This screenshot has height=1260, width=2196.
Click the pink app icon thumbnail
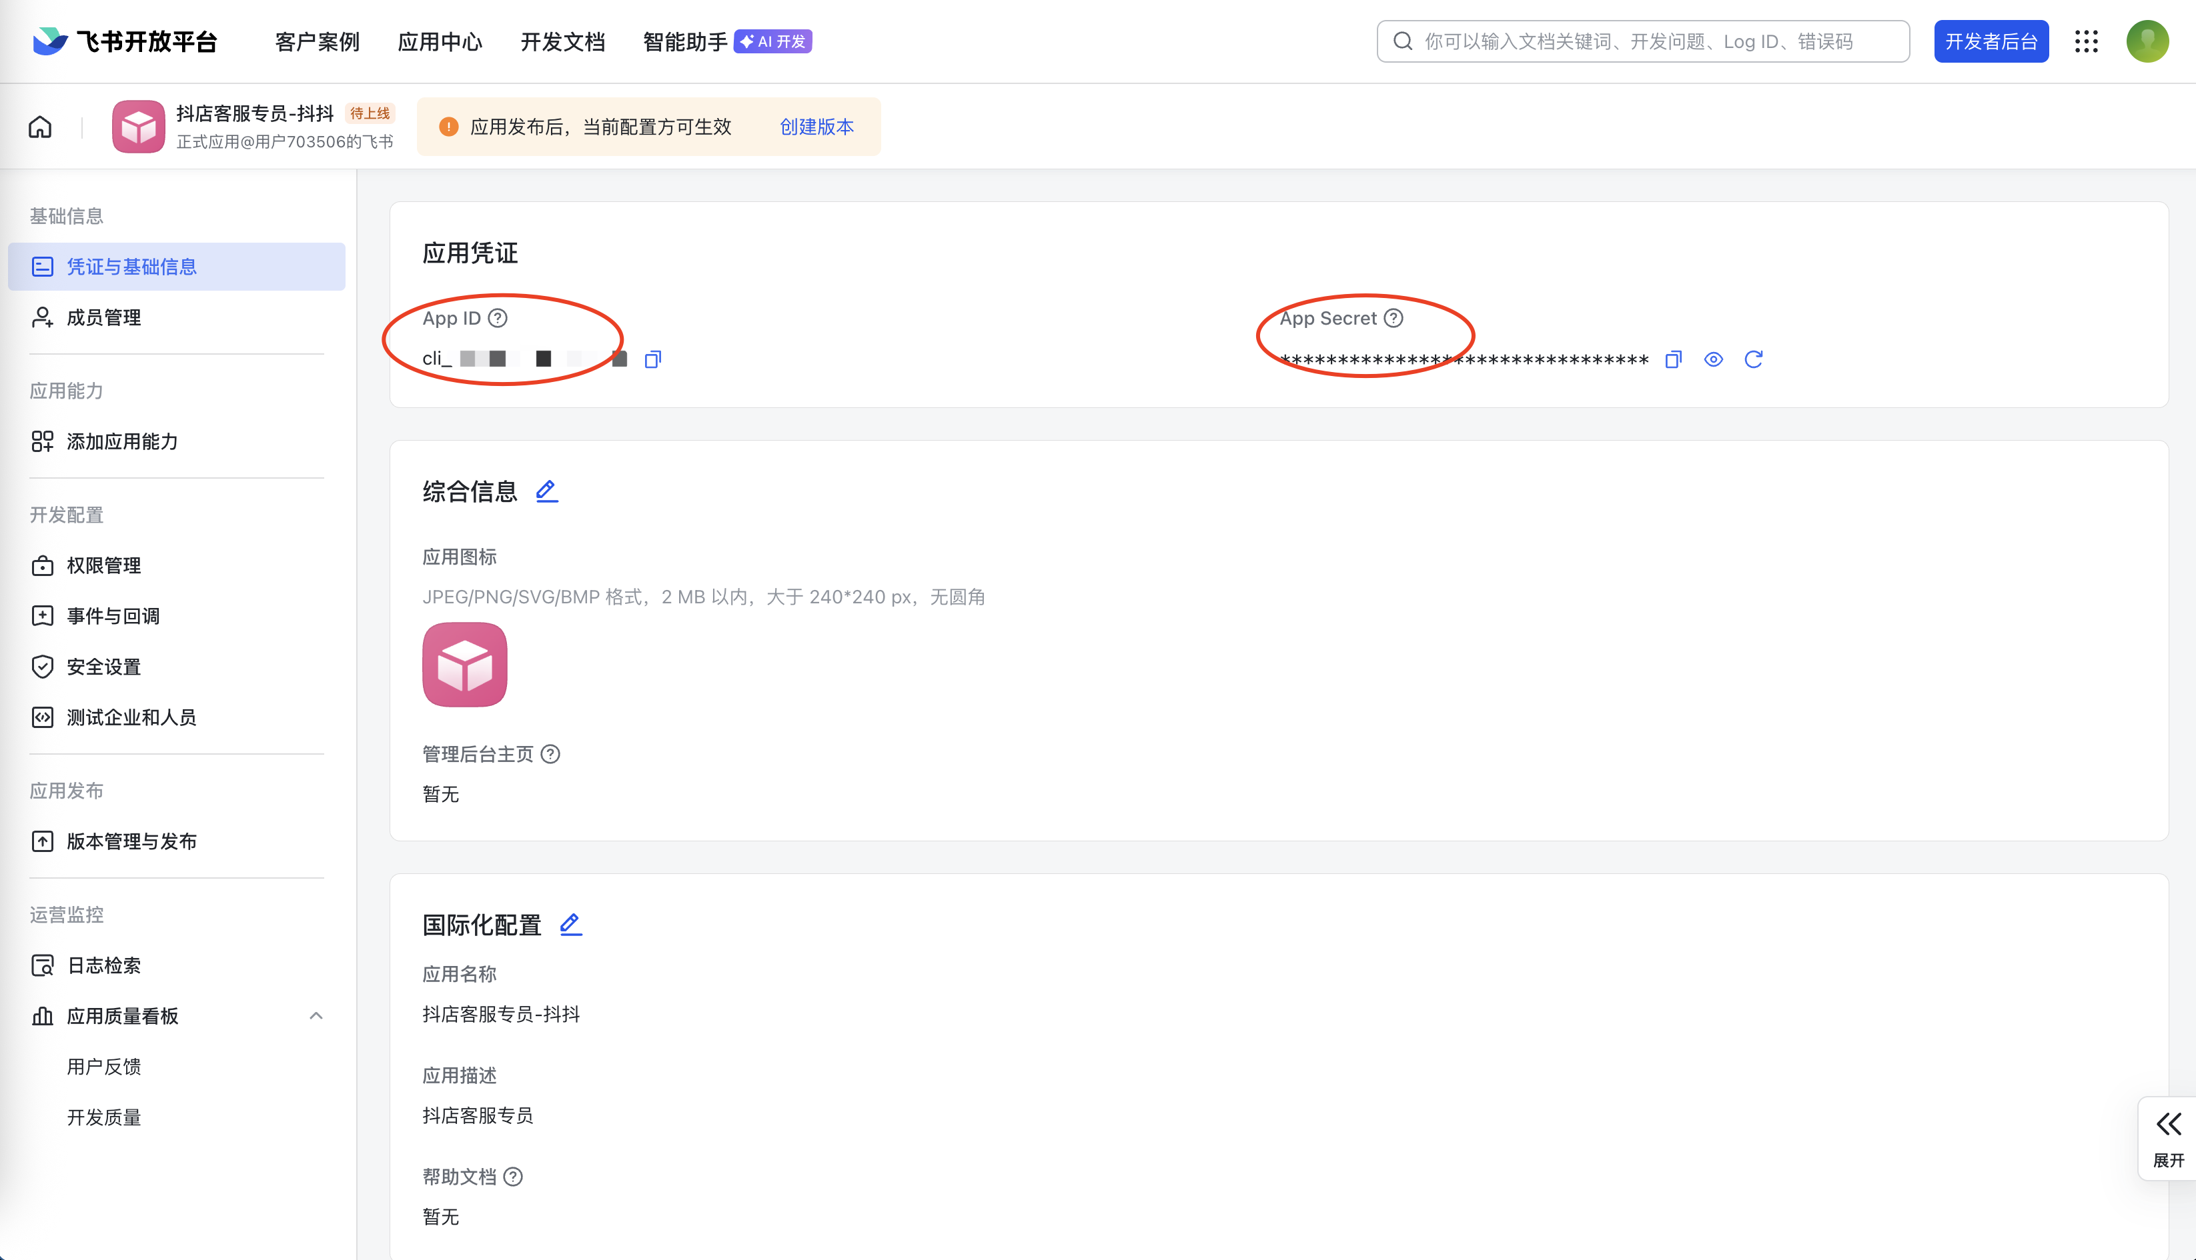(x=464, y=665)
